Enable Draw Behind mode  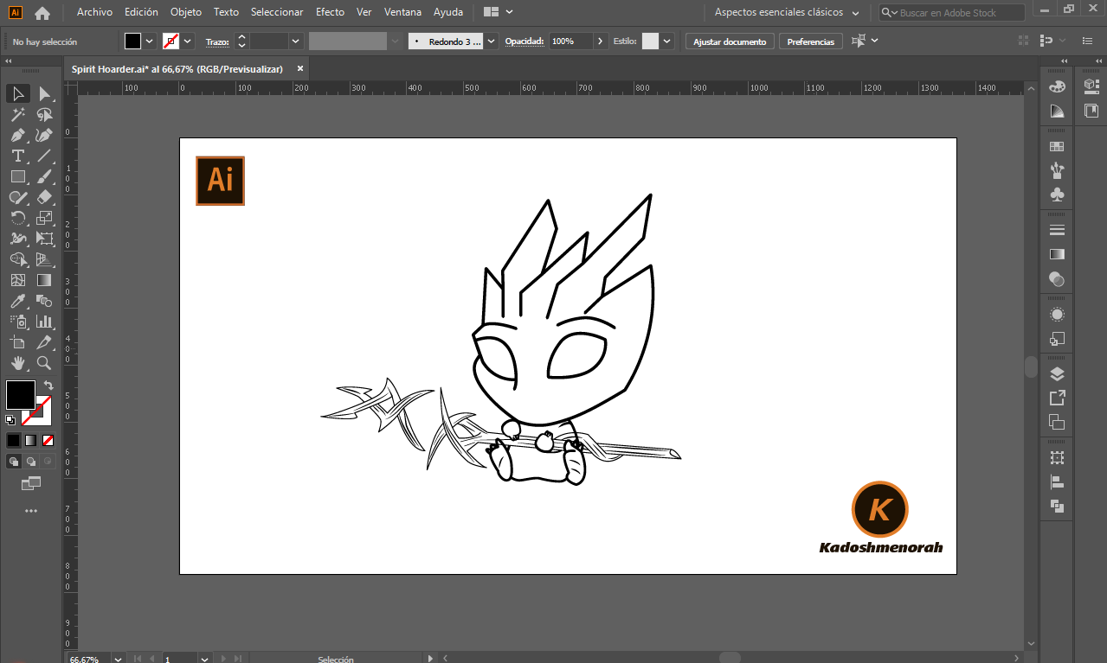[31, 462]
